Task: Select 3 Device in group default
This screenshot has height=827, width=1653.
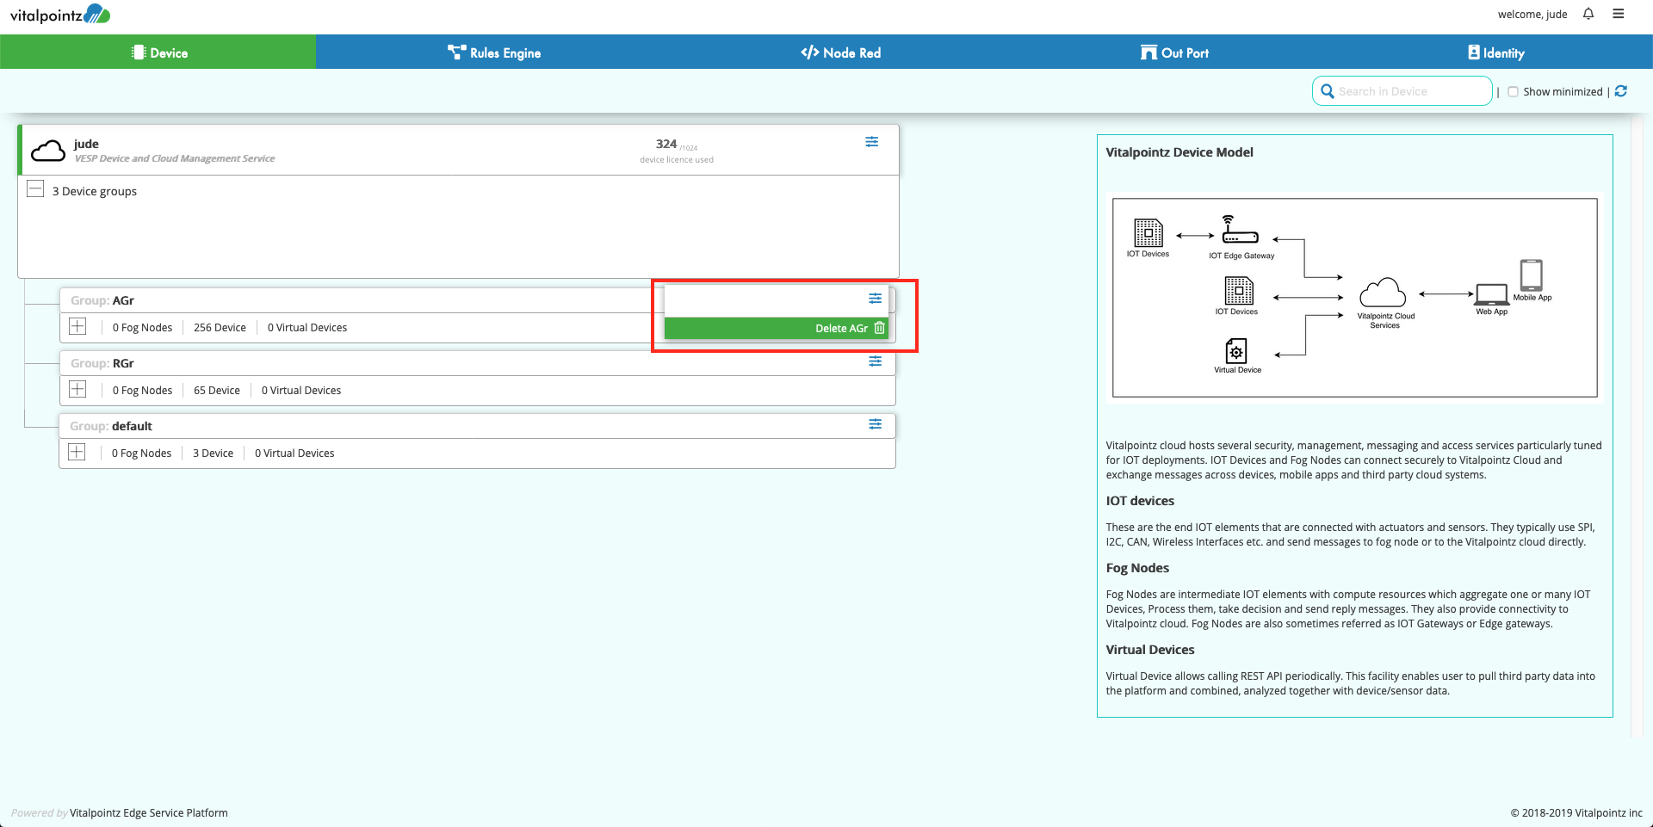Action: 213,454
